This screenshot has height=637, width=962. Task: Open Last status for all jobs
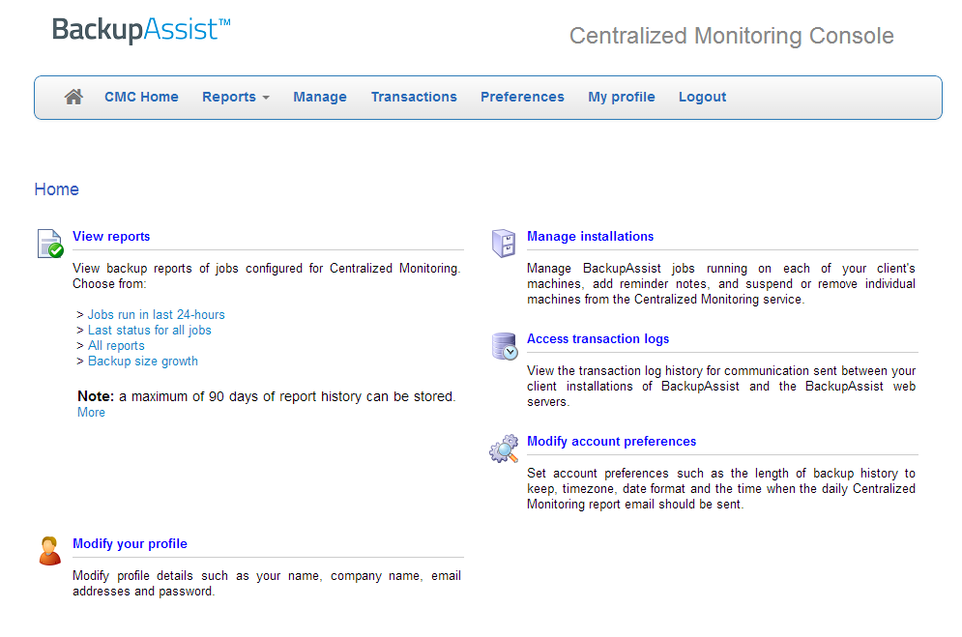[x=150, y=330]
